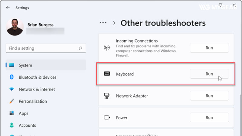Click the Apps icon in sidebar

click(12, 113)
